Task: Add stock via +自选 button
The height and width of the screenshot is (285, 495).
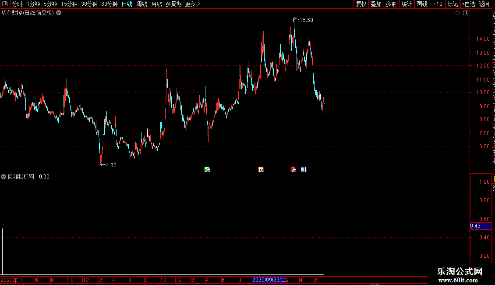Action: pyautogui.click(x=468, y=4)
